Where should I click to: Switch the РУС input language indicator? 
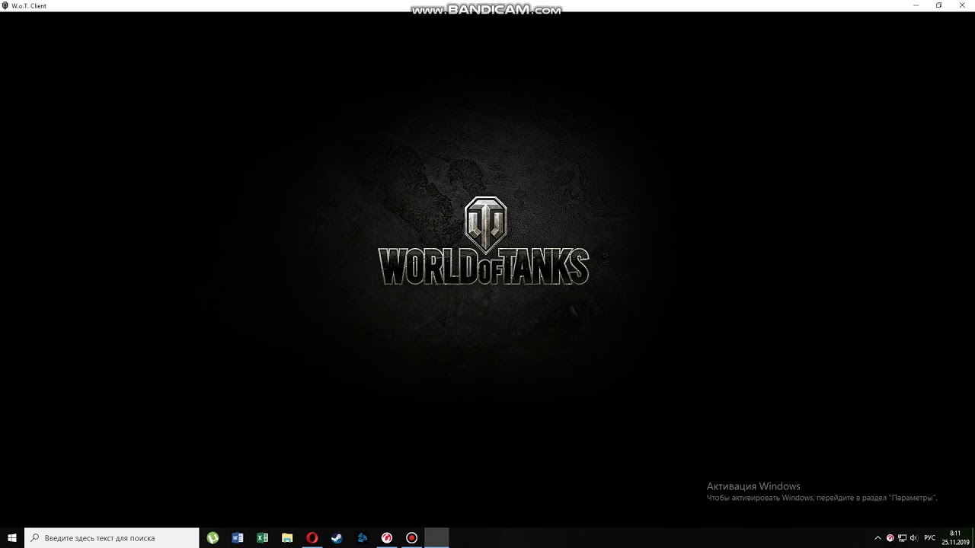pos(929,538)
